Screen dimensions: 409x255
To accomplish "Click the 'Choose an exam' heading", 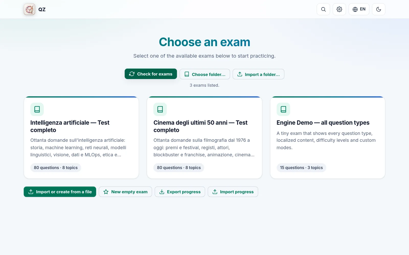I will [204, 42].
